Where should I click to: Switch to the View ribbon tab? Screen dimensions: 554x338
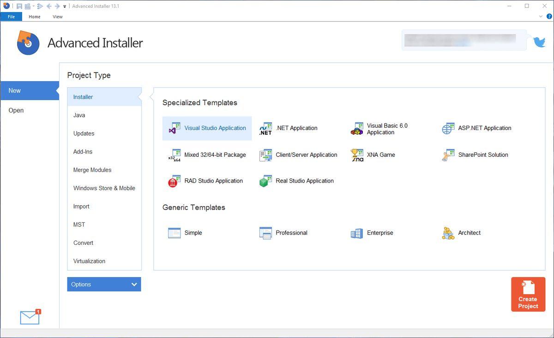tap(57, 17)
